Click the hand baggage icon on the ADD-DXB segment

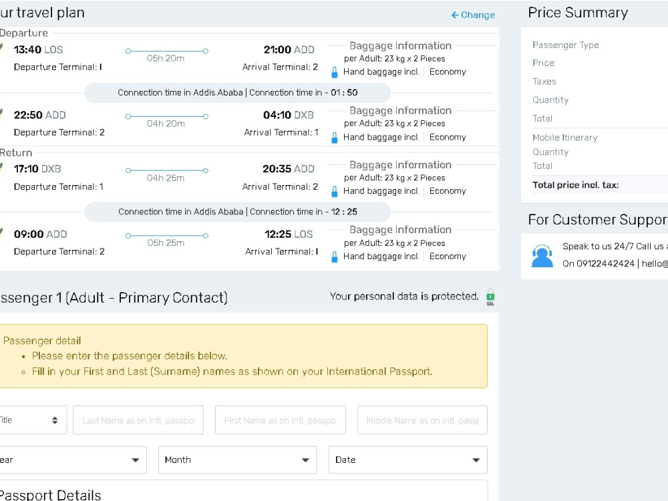(334, 138)
